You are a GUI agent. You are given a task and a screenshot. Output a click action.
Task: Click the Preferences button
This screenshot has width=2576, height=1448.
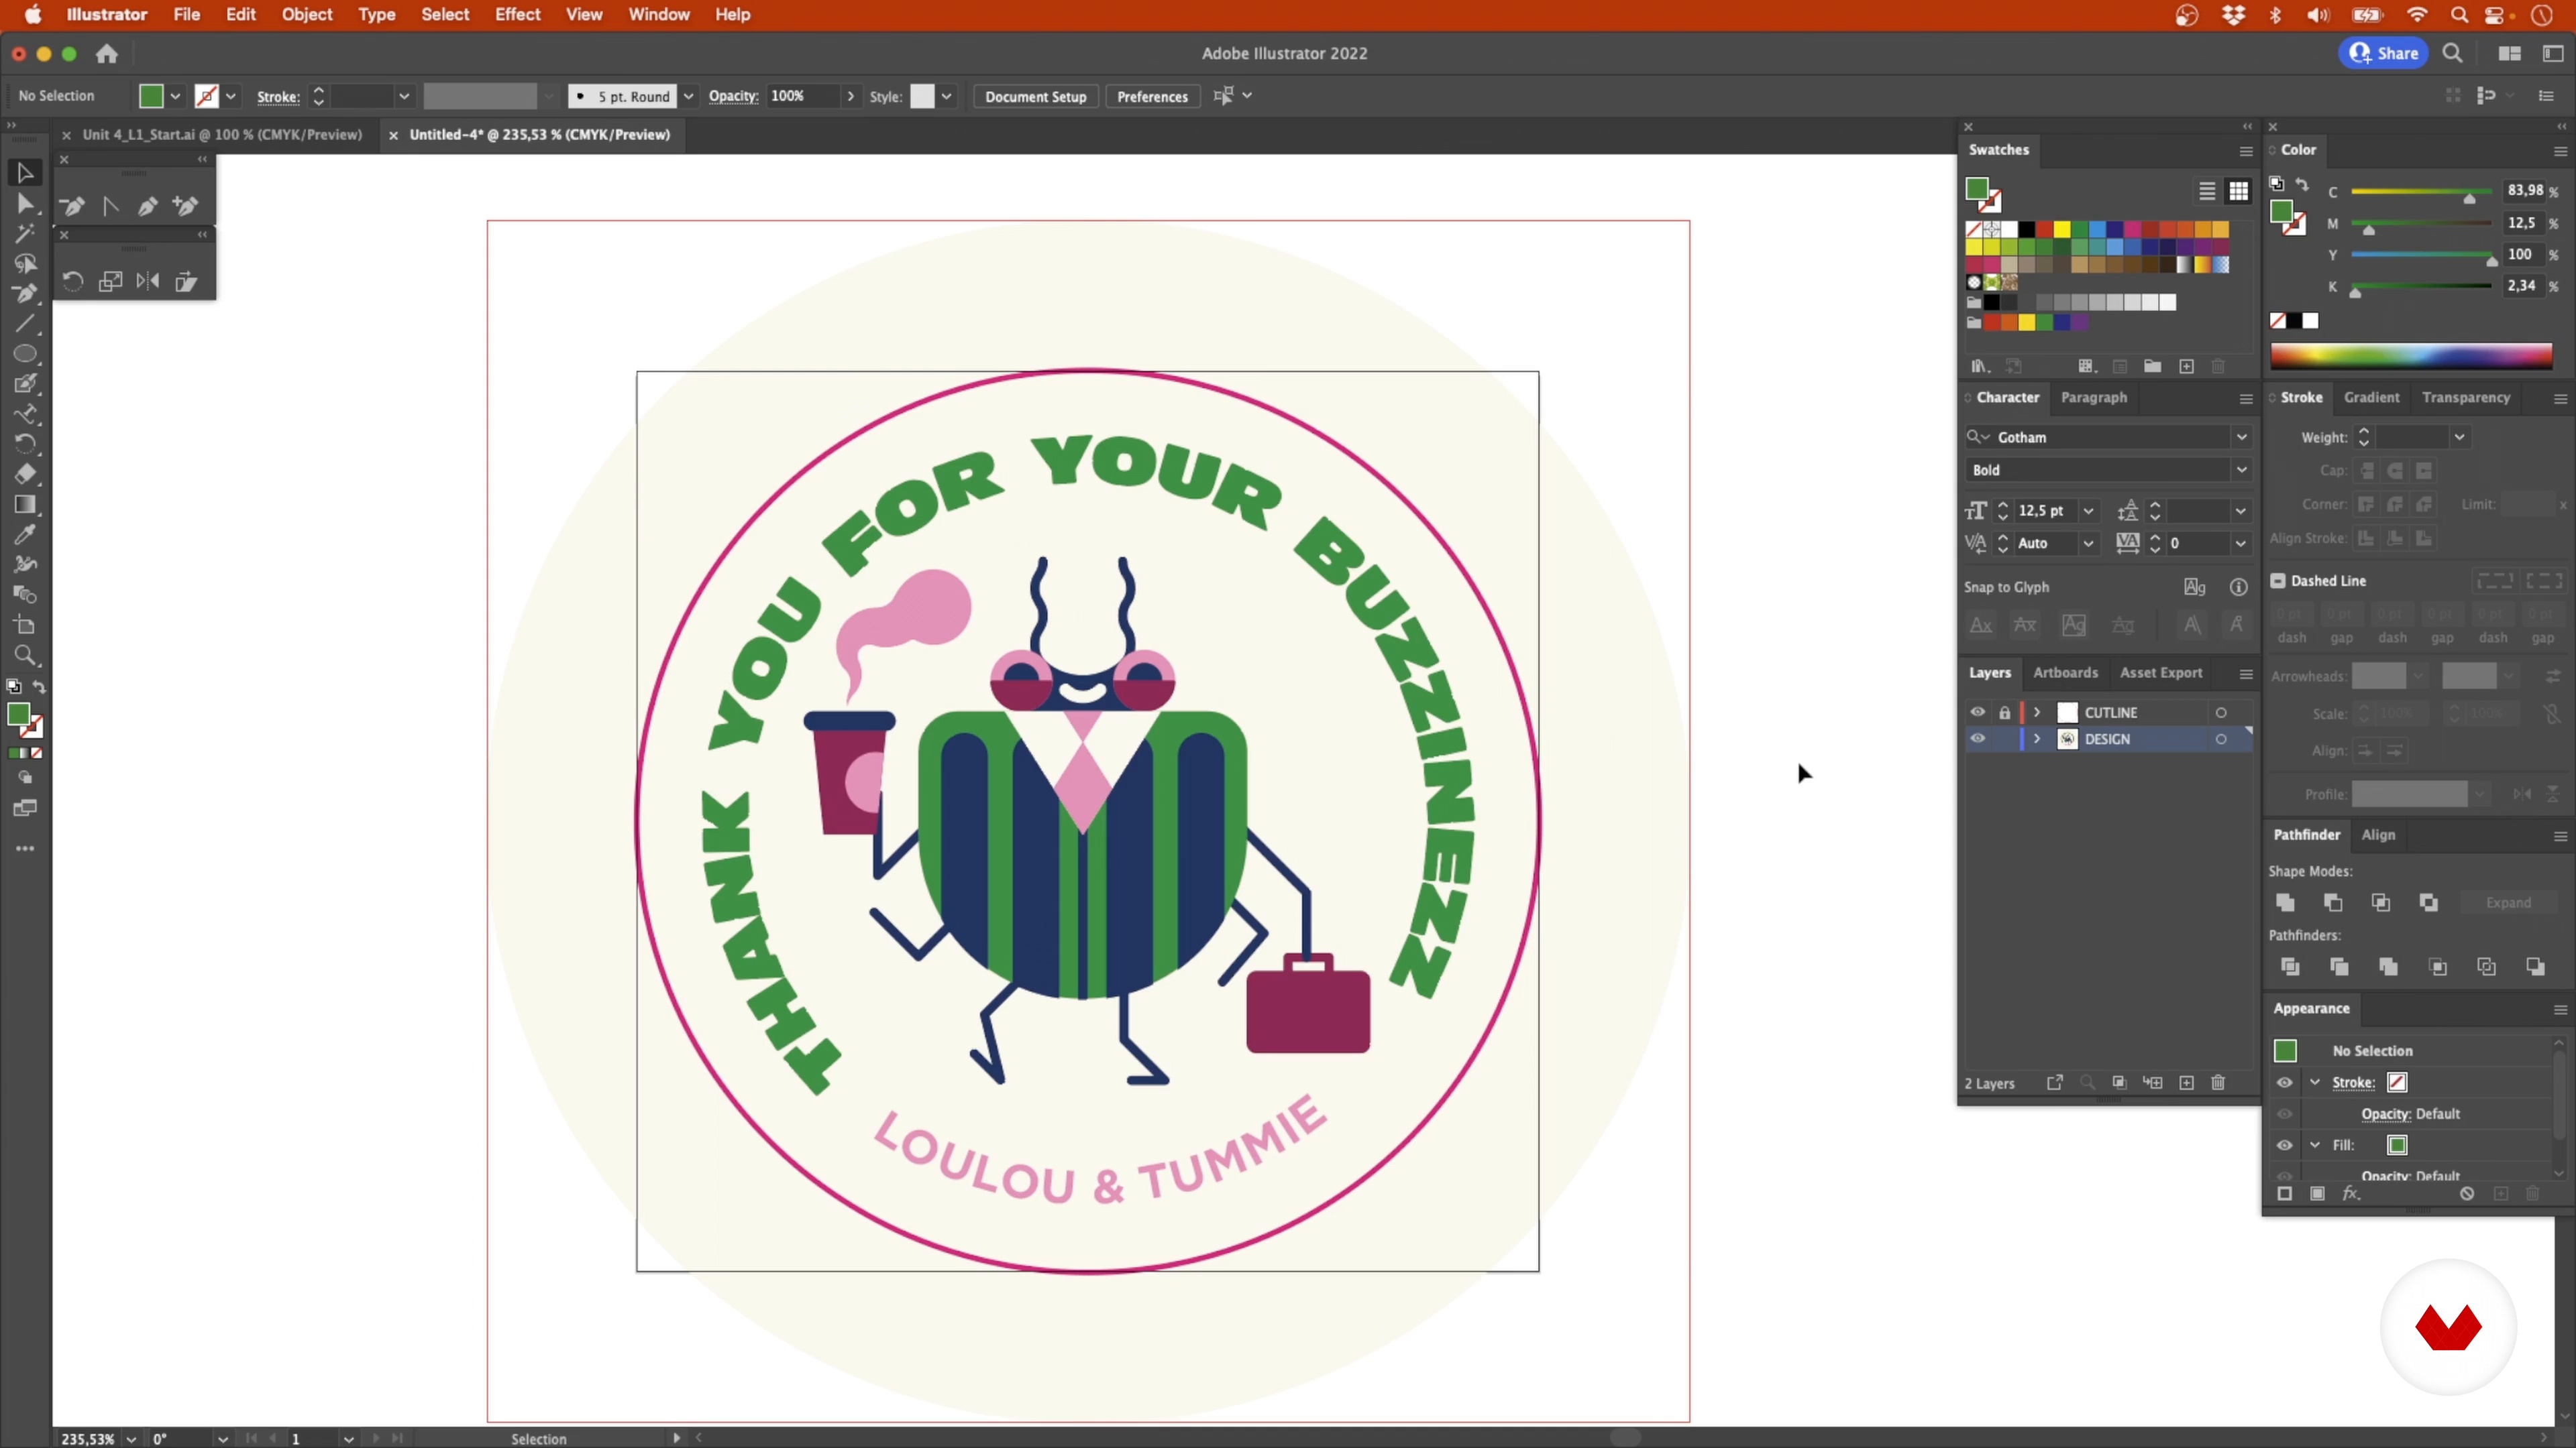(1152, 96)
